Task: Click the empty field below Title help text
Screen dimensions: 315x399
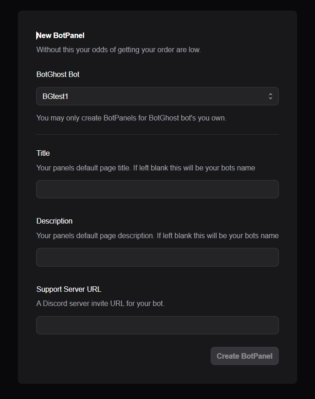Action: [157, 189]
